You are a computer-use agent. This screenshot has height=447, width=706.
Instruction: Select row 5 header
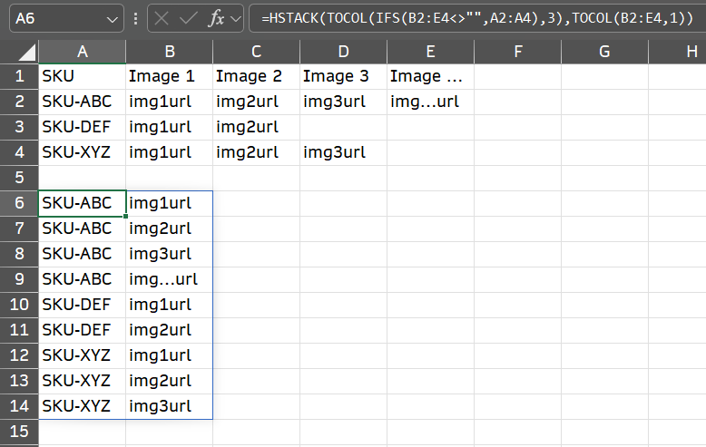[x=19, y=178]
